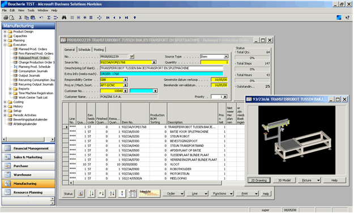
Task: Click the Extra Info cyan input field
Action: tap(161, 74)
